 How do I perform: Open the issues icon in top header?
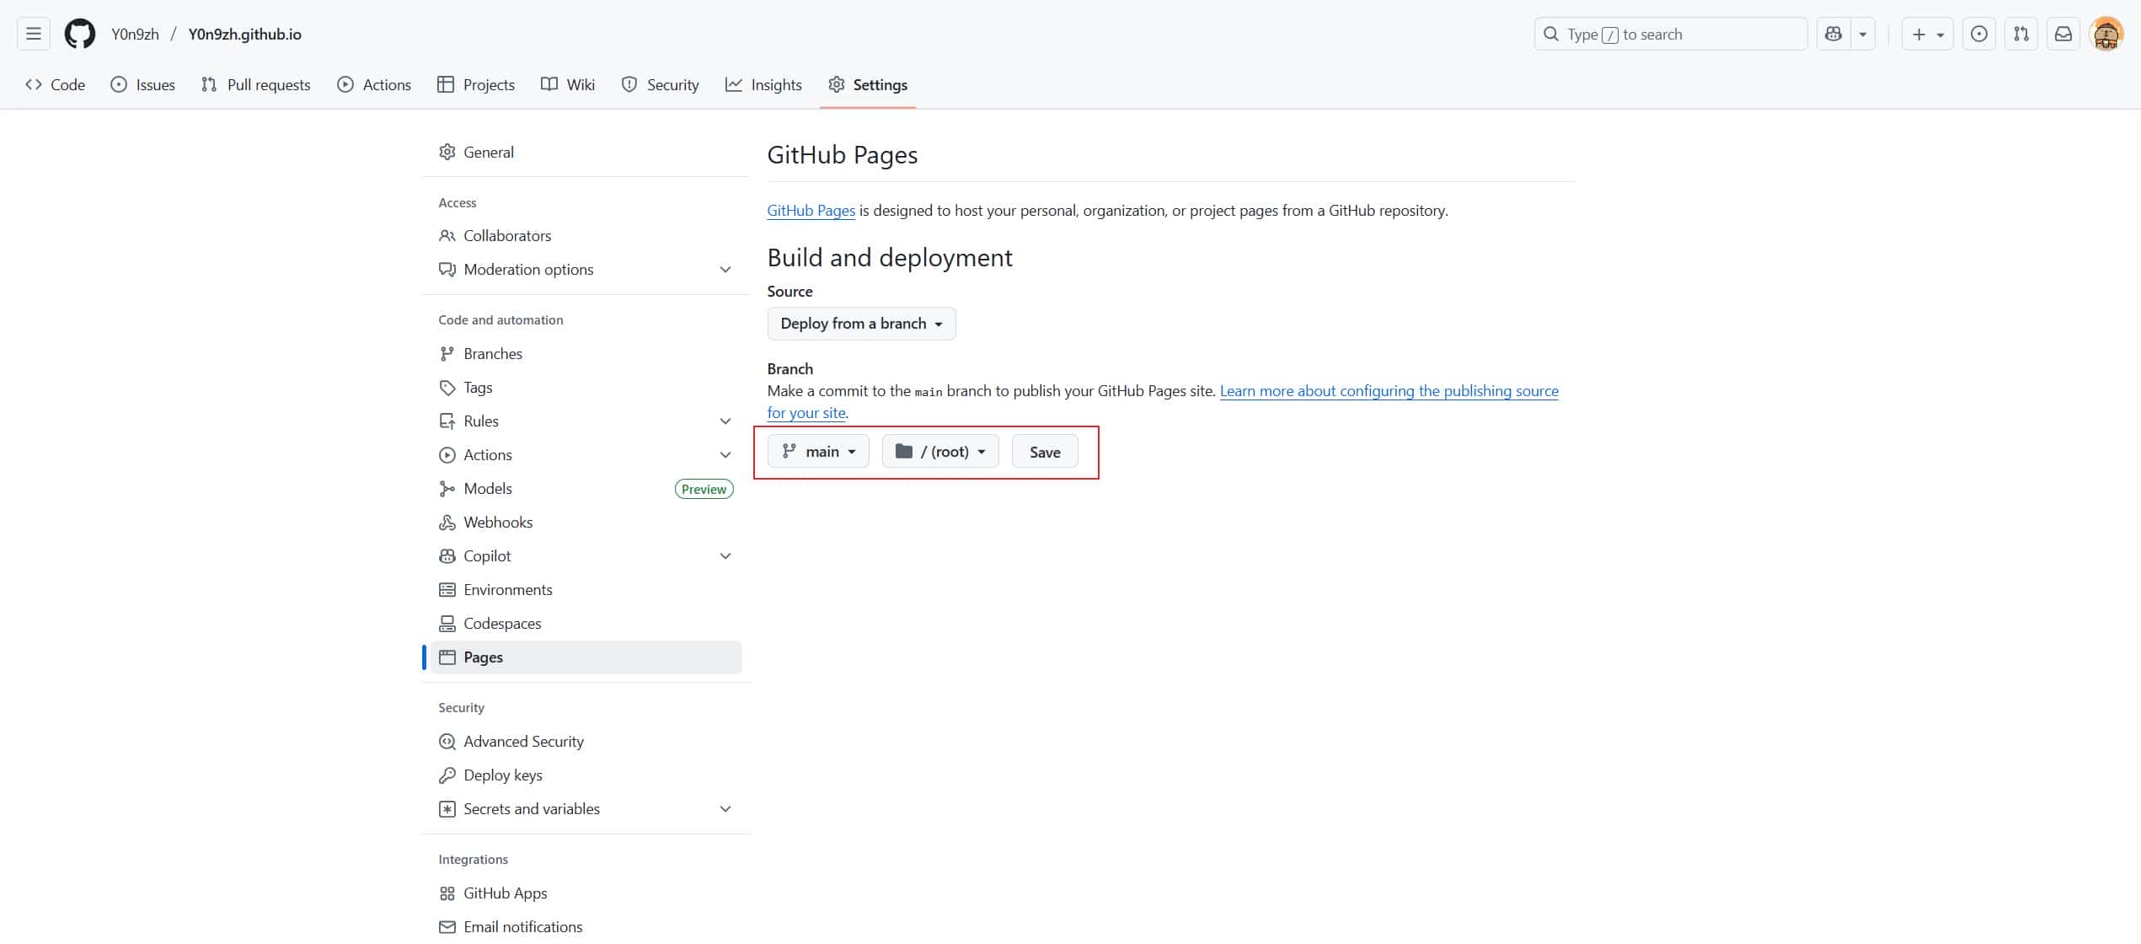(1979, 34)
